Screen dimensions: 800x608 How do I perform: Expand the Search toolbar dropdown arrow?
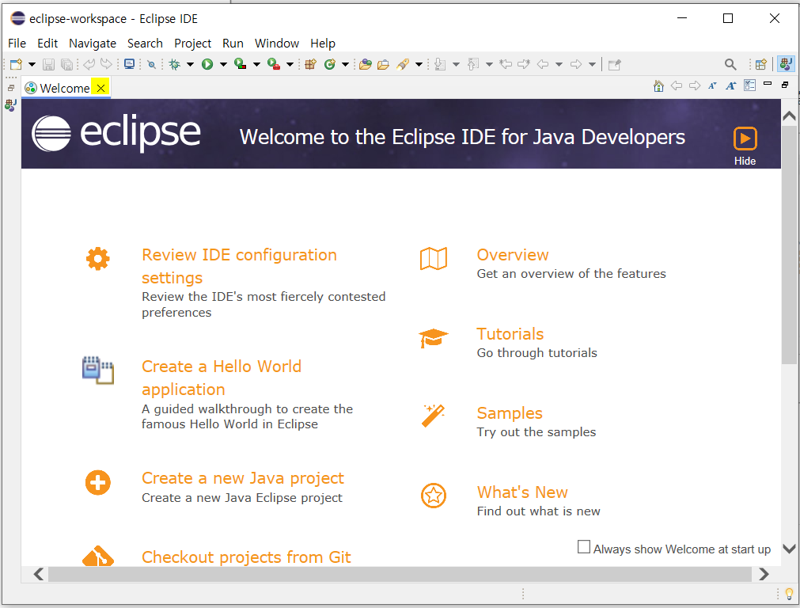(x=419, y=64)
